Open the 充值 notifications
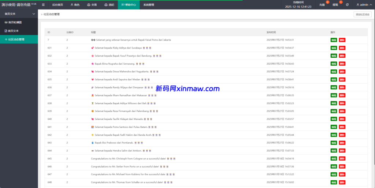 [322, 5]
